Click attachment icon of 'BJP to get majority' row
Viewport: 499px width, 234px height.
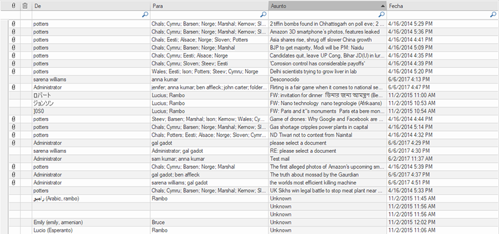(13, 47)
